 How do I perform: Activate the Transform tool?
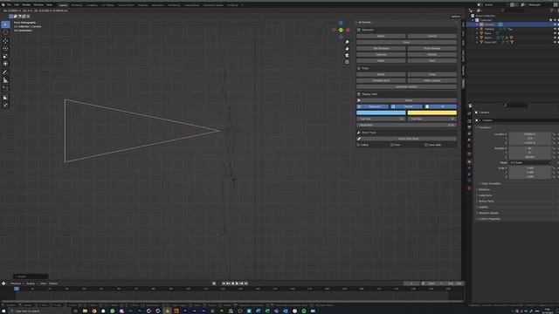click(5, 64)
